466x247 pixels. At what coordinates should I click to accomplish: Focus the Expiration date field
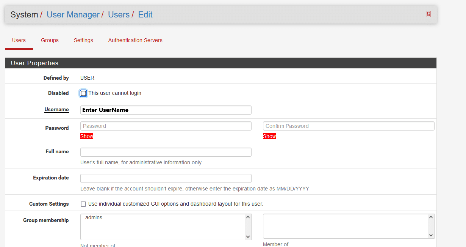166,178
